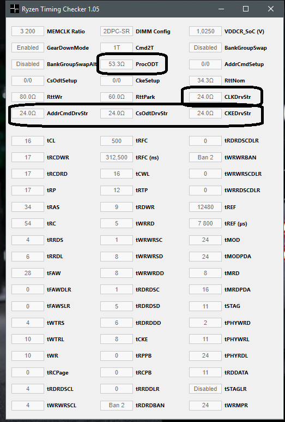Image resolution: width=285 pixels, height=422 pixels.
Task: Select the Cmd2T field showing 1T
Action: [117, 47]
